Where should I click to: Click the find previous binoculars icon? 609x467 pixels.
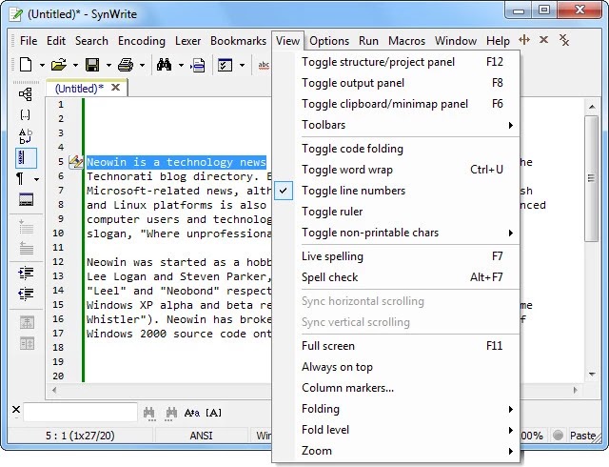171,414
